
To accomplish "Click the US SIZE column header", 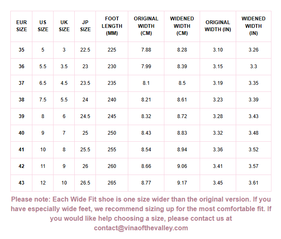I will coord(43,26).
